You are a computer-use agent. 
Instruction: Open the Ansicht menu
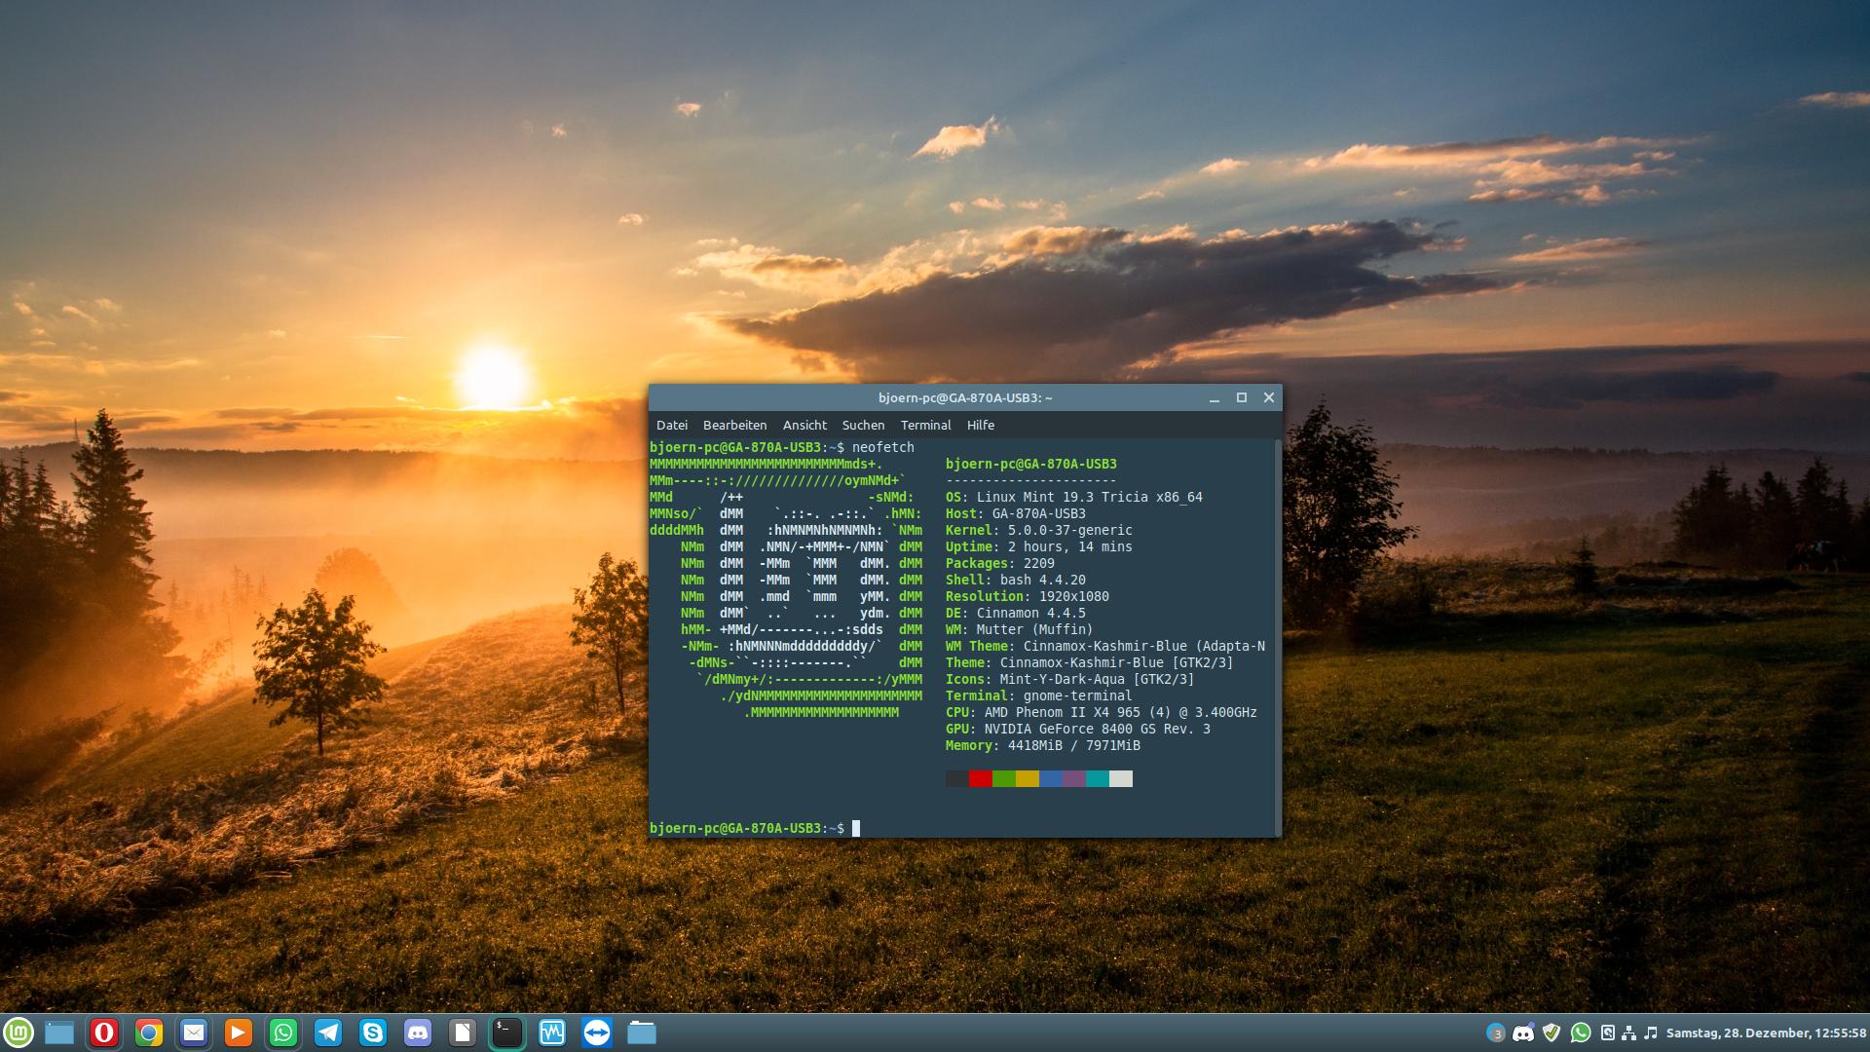click(x=804, y=426)
